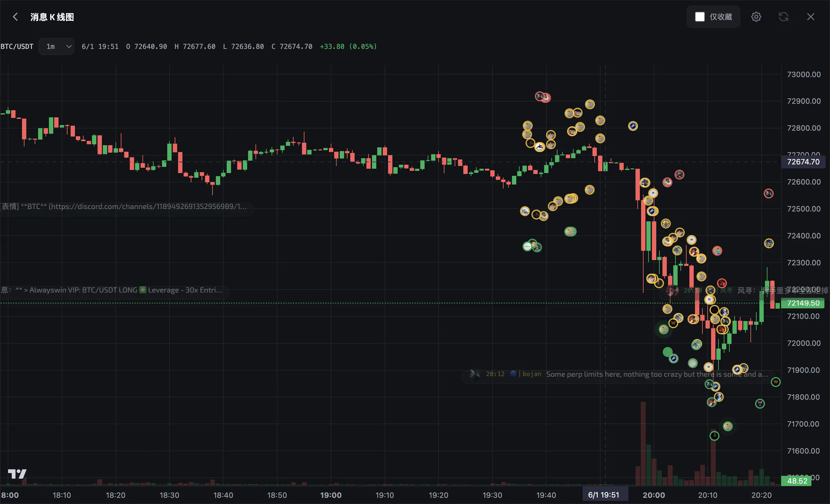Viewport: 830px width, 504px height.
Task: Click the 18:30 time axis label
Action: click(169, 495)
